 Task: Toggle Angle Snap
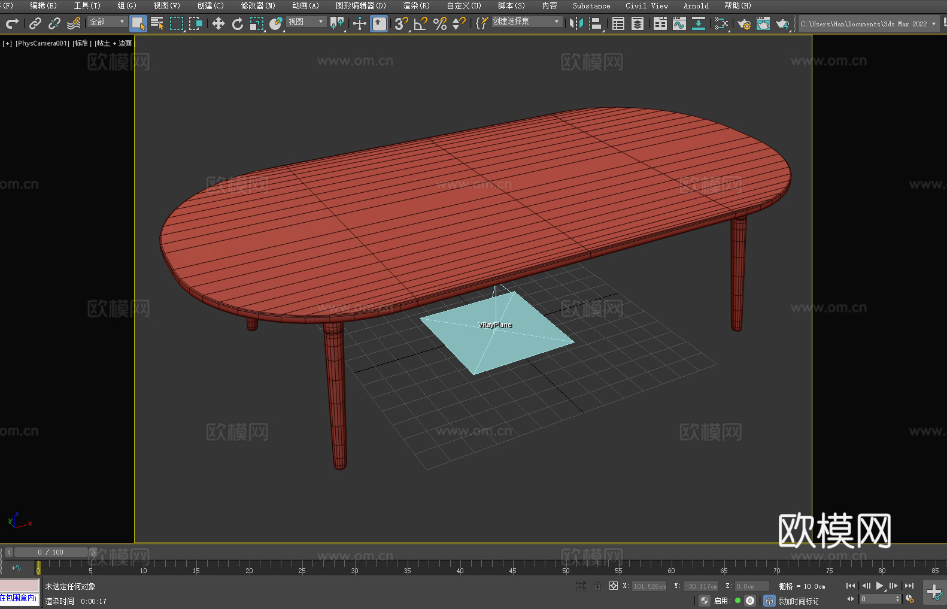[420, 23]
